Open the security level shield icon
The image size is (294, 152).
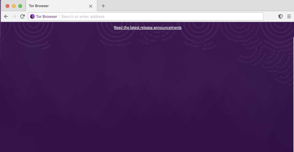coord(280,16)
